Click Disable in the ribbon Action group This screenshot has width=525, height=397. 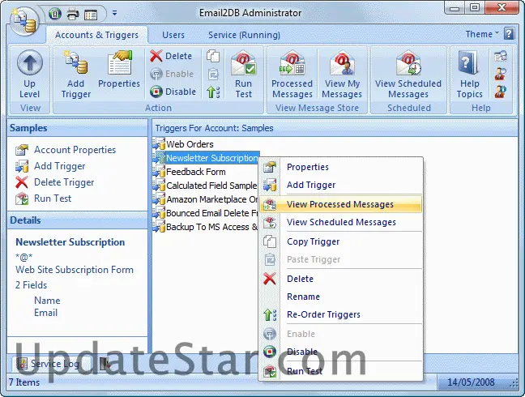173,92
